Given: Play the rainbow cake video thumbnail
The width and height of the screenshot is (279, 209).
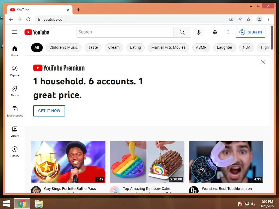Looking at the screenshot, I should click(147, 162).
